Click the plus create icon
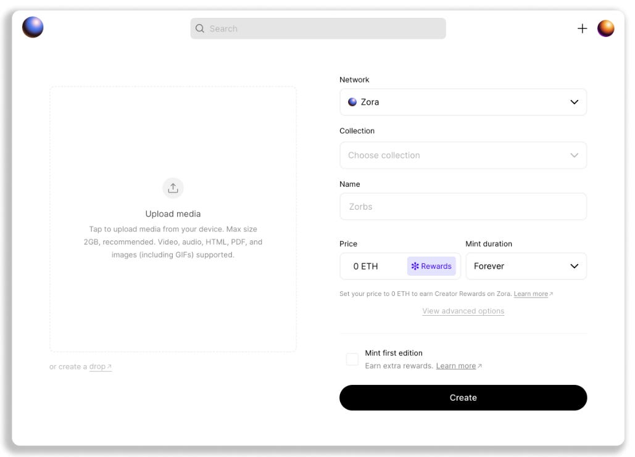The height and width of the screenshot is (457, 635). (x=582, y=28)
